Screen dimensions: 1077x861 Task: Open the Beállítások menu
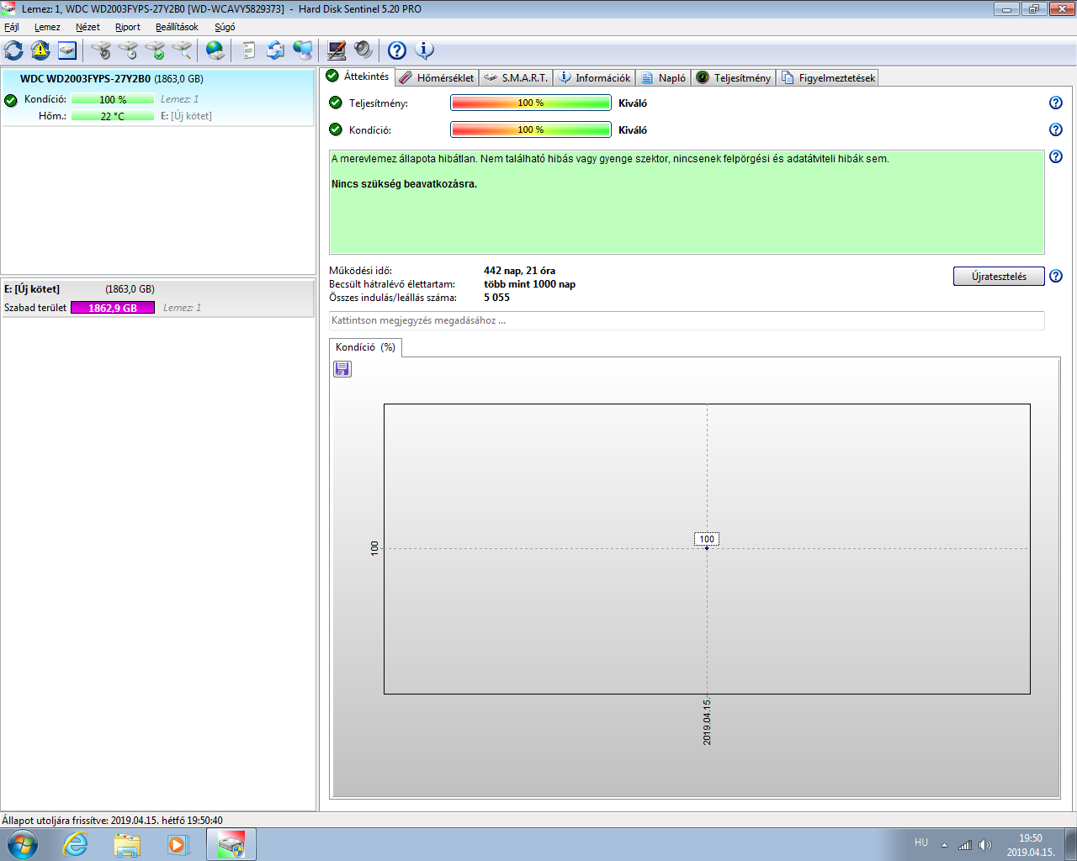pos(177,27)
